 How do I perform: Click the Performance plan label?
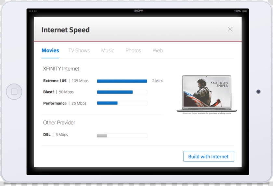point(55,103)
